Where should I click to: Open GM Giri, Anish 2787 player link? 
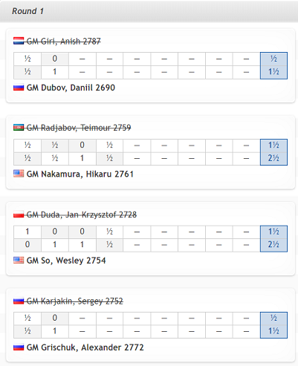[64, 41]
